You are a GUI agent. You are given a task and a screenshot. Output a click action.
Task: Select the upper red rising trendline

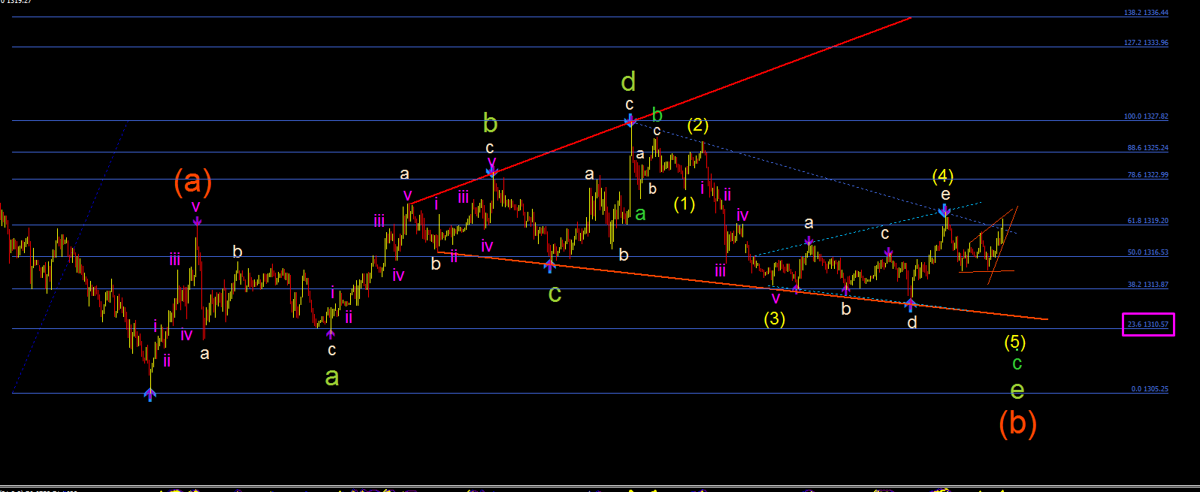[x=660, y=110]
